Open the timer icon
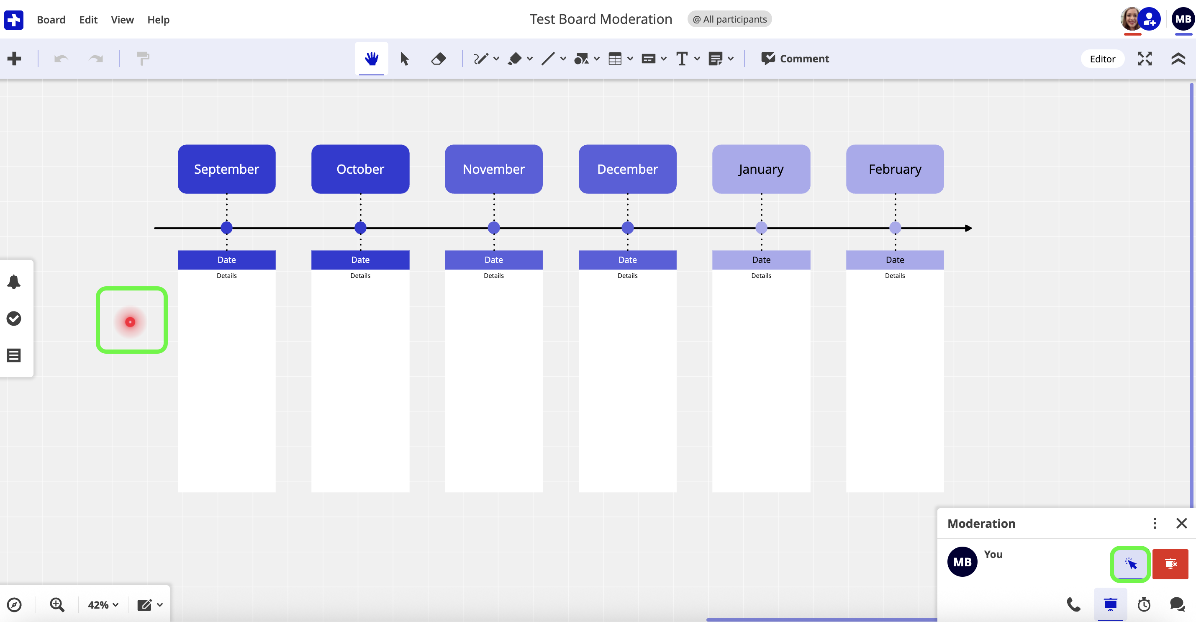 pyautogui.click(x=1144, y=604)
